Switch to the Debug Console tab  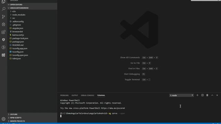coord(87,95)
